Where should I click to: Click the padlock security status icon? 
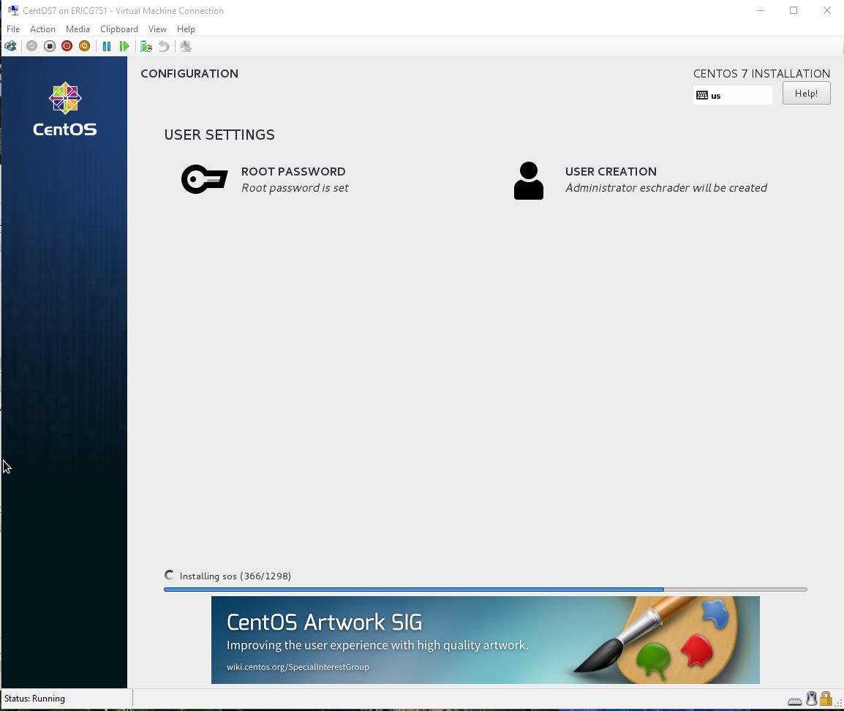point(826,699)
